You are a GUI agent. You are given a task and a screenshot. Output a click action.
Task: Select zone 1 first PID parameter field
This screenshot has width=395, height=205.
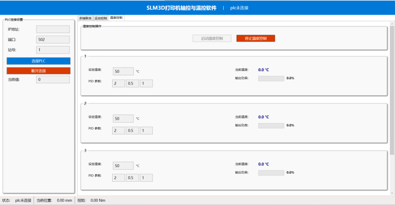pyautogui.click(x=118, y=83)
